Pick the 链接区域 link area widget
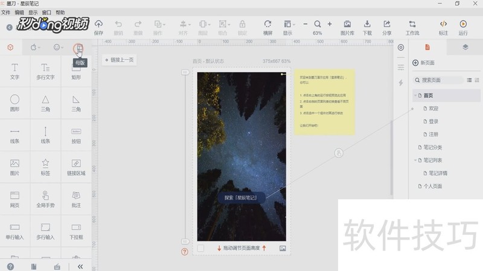The width and height of the screenshot is (483, 271). pos(76,166)
